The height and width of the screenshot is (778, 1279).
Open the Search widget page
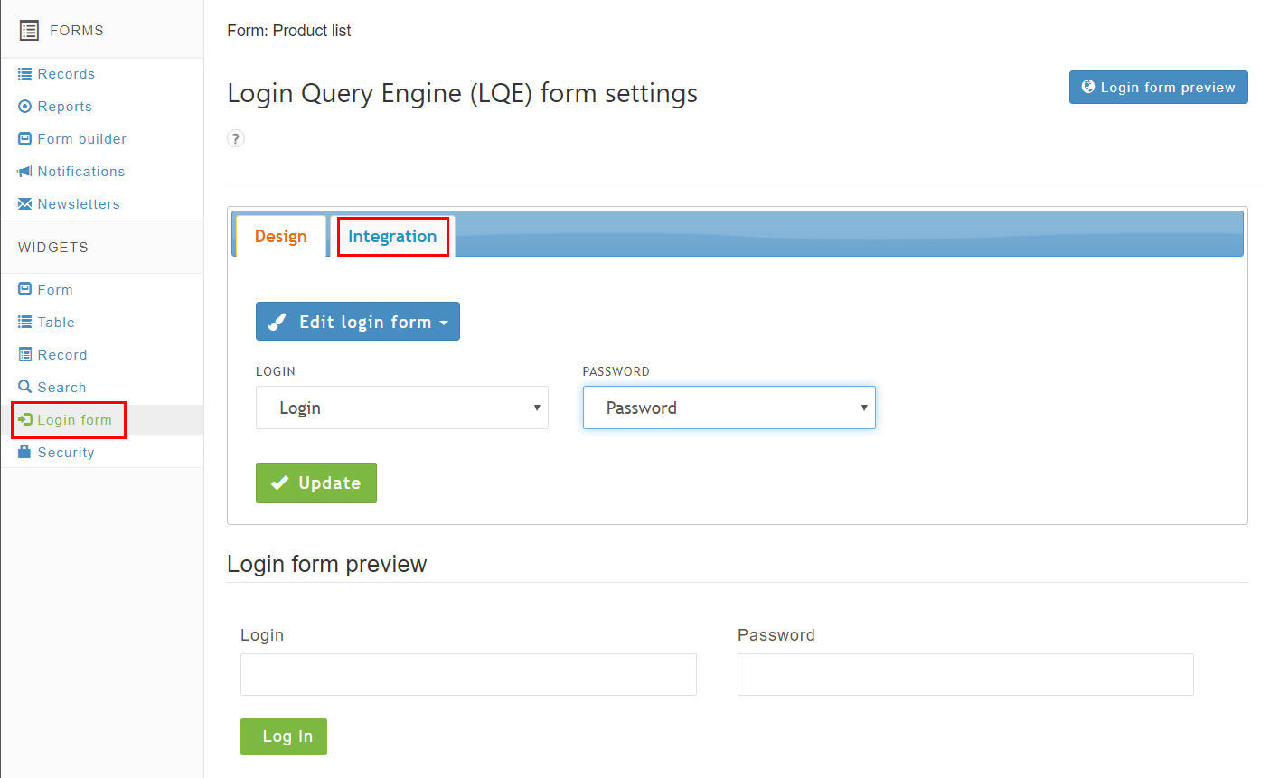tap(61, 388)
